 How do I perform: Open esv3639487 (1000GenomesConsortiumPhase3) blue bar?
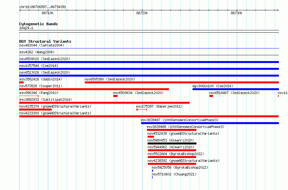(210, 123)
